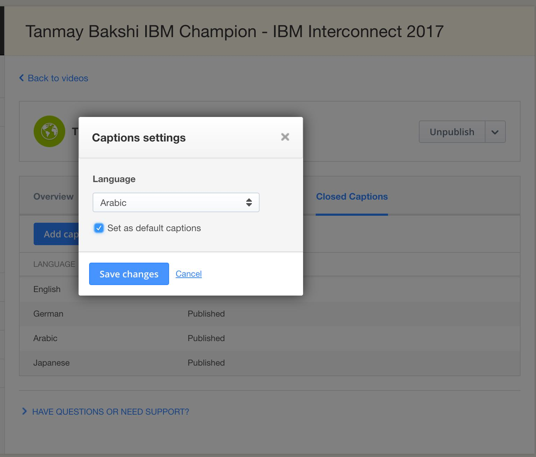The height and width of the screenshot is (457, 536).
Task: Expand the Unpublish options arrow
Action: [495, 132]
